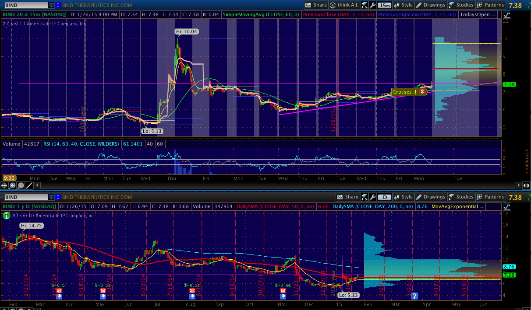Dismiss the Crosses alert with red X

click(x=422, y=92)
